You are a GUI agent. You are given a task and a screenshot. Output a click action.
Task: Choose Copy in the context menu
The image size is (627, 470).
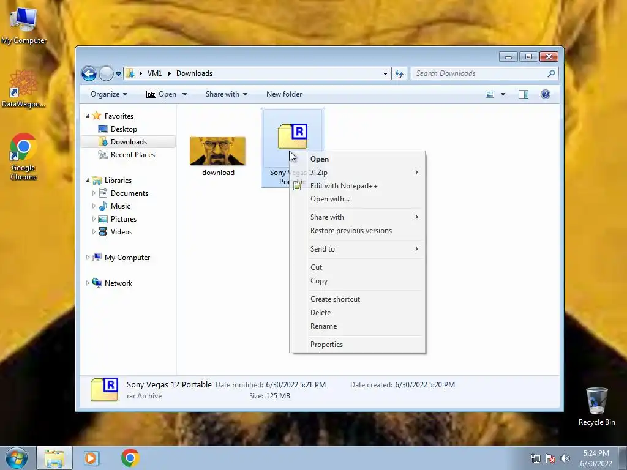click(x=357, y=281)
